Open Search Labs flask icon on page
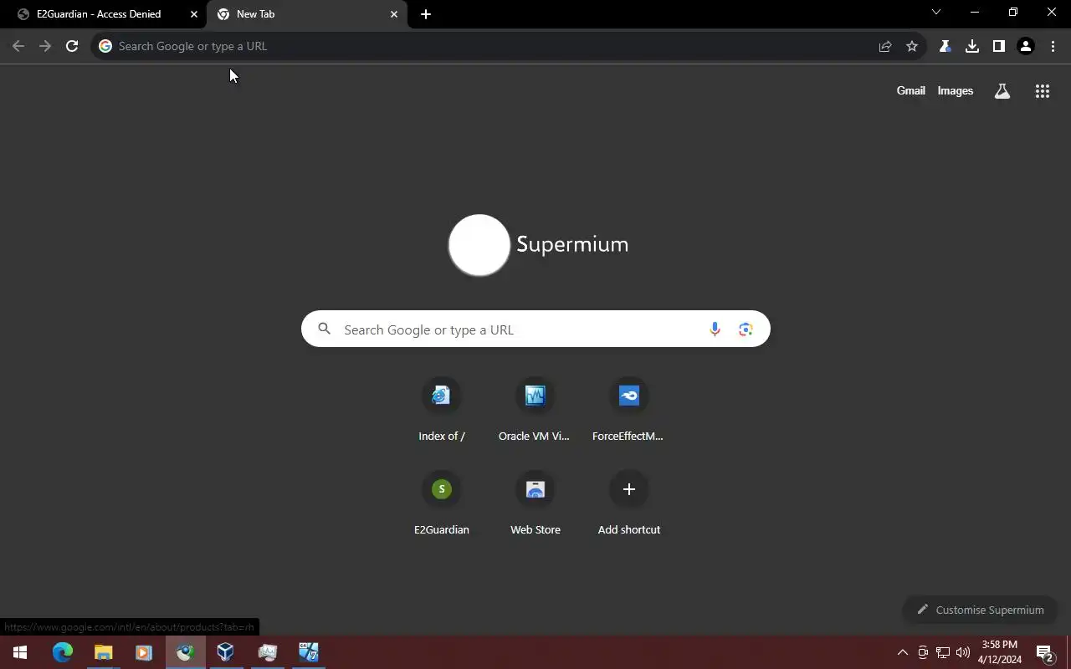Image resolution: width=1071 pixels, height=669 pixels. pos(1002,91)
